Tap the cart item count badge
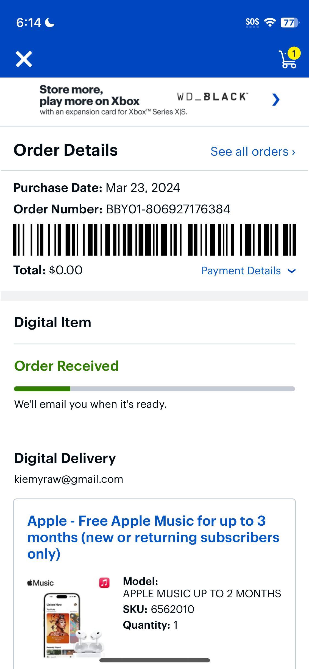 pos(294,53)
